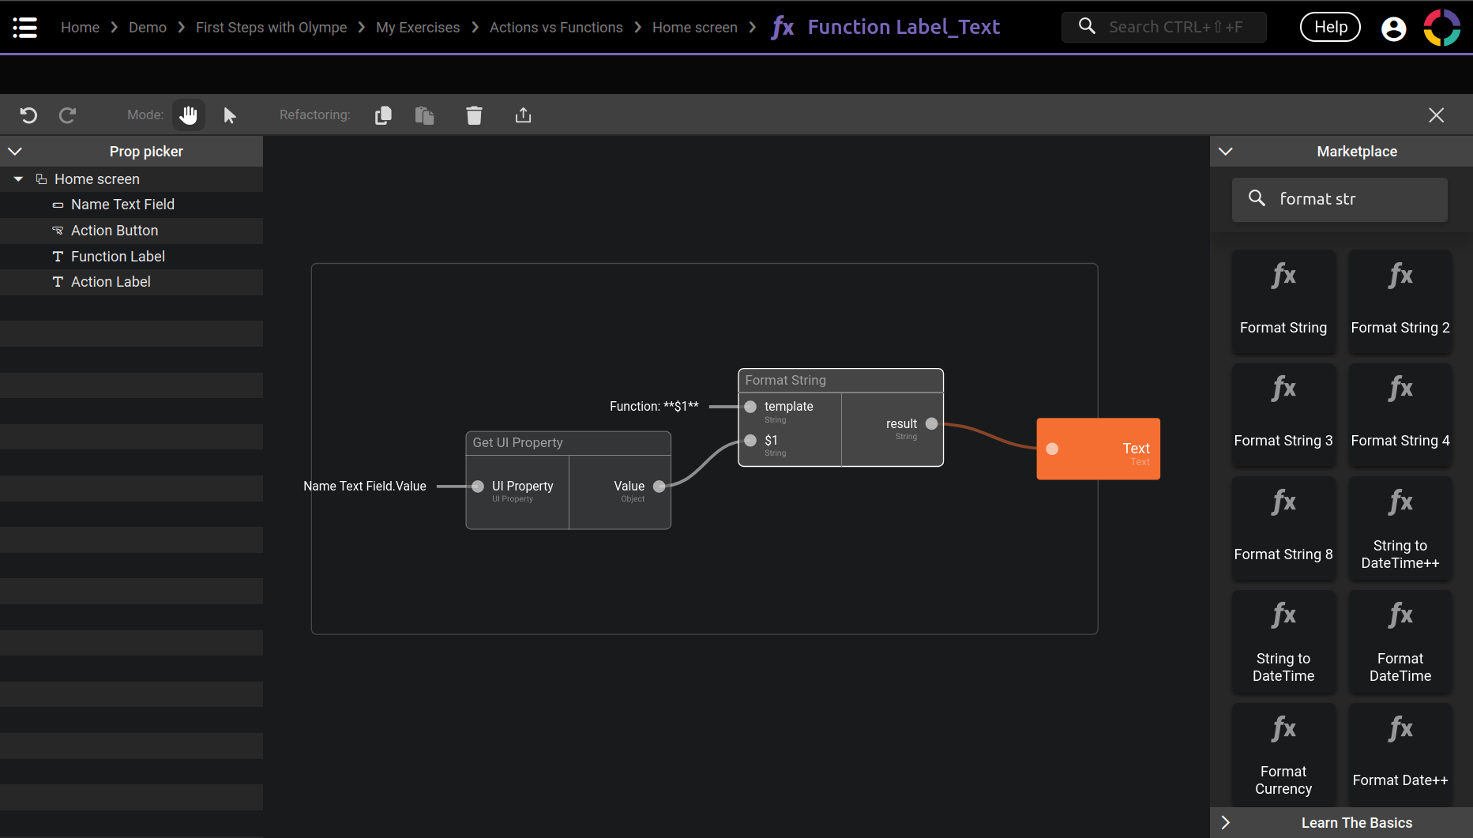1473x838 pixels.
Task: Click the export share icon
Action: [x=523, y=115]
